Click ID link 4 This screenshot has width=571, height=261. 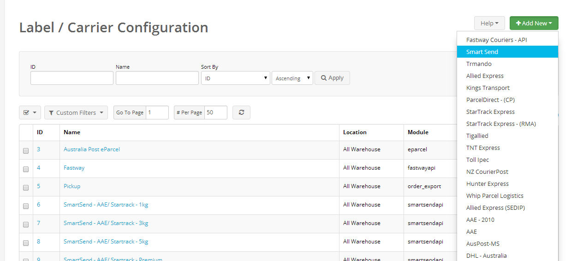[x=39, y=168]
